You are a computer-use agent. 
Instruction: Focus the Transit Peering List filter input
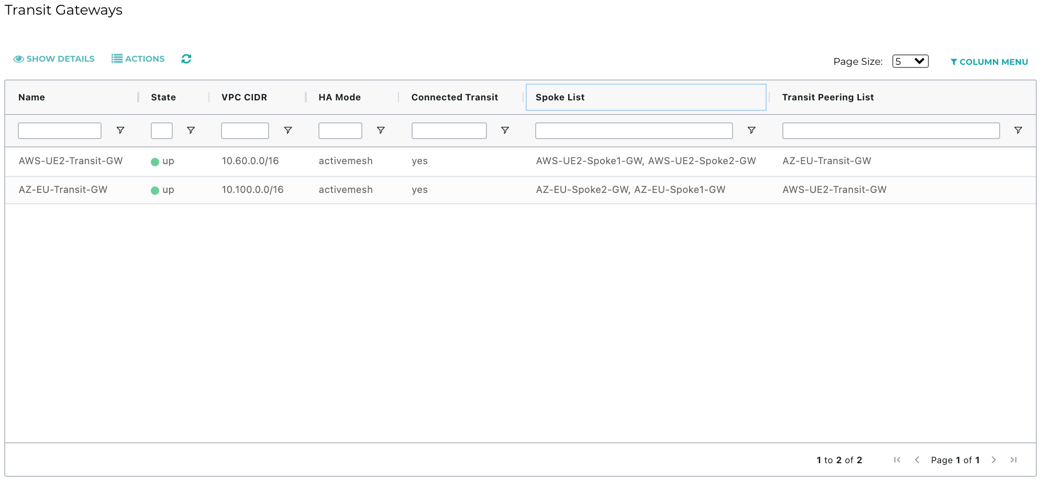coord(891,131)
